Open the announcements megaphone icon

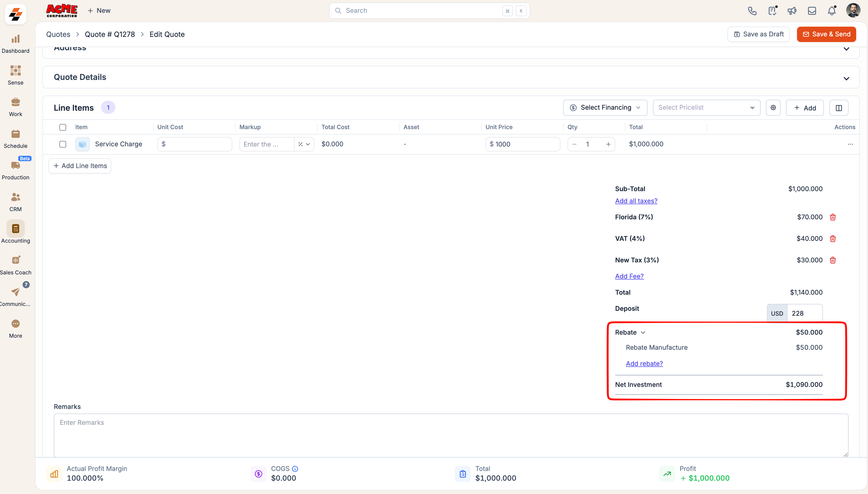point(792,11)
